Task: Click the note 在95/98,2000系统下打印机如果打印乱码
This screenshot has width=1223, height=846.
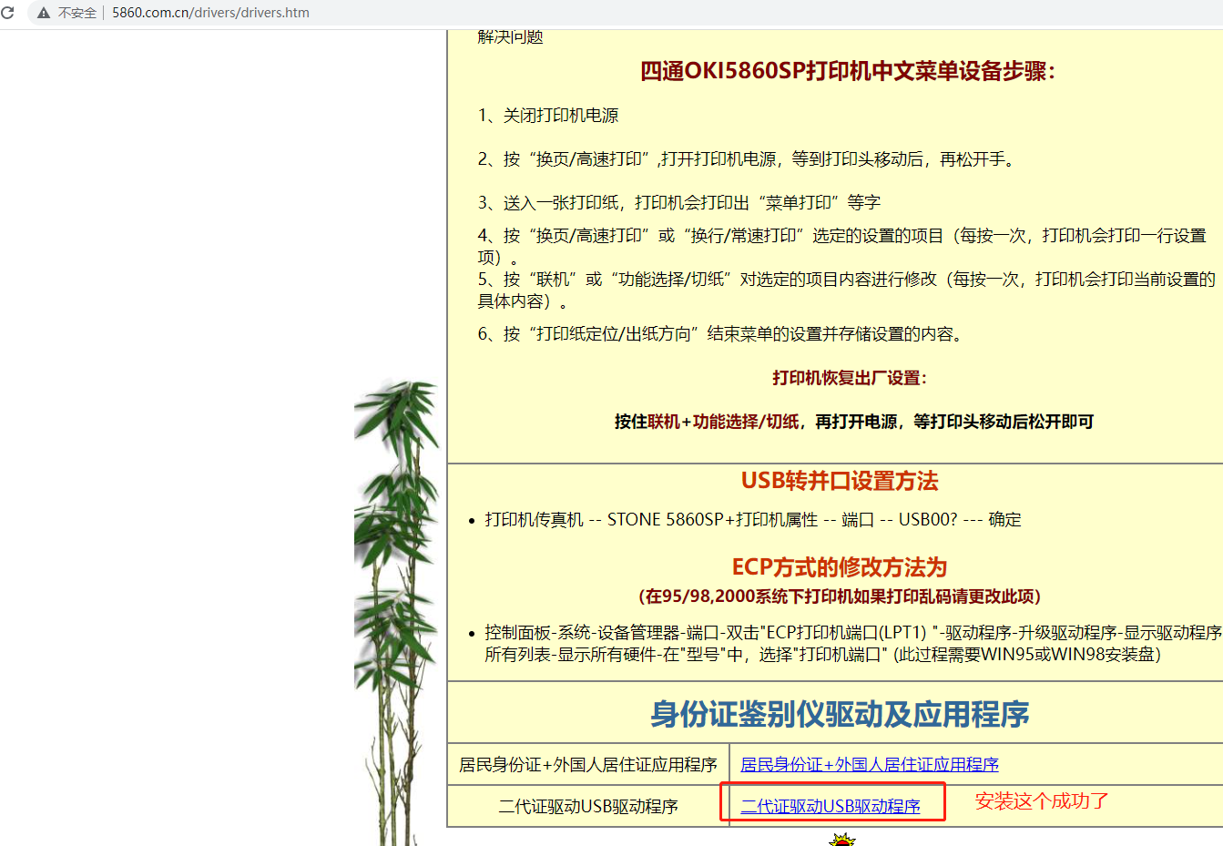Action: [840, 596]
